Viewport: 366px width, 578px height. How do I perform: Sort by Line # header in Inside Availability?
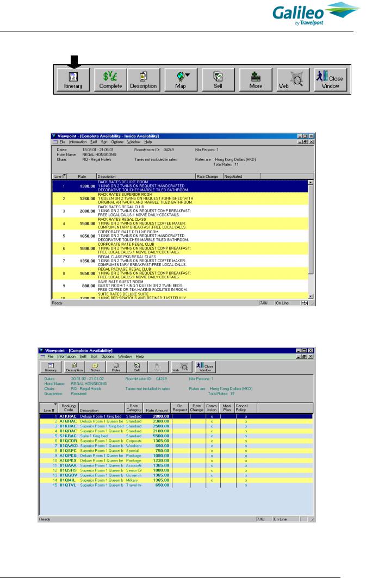tap(60, 176)
